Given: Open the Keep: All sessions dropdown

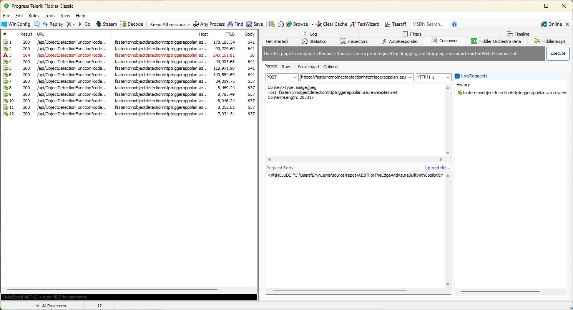Looking at the screenshot, I should pyautogui.click(x=170, y=24).
